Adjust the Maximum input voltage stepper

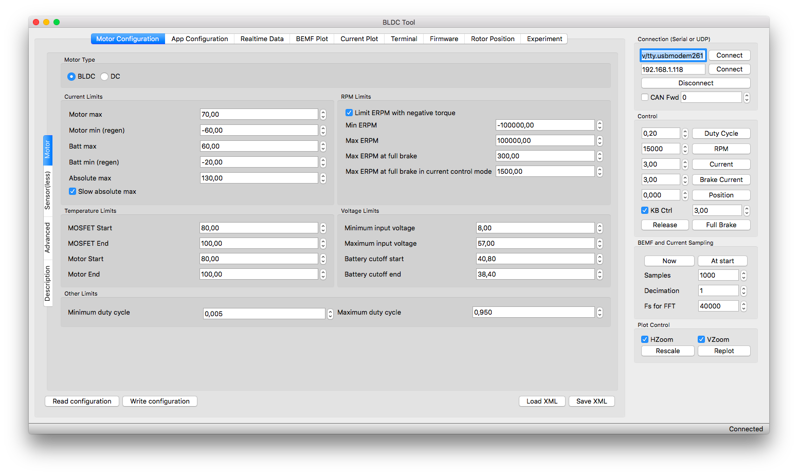(600, 244)
